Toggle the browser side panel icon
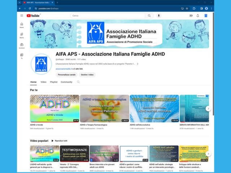Viewport: 231px width, 173px height. click(201, 9)
